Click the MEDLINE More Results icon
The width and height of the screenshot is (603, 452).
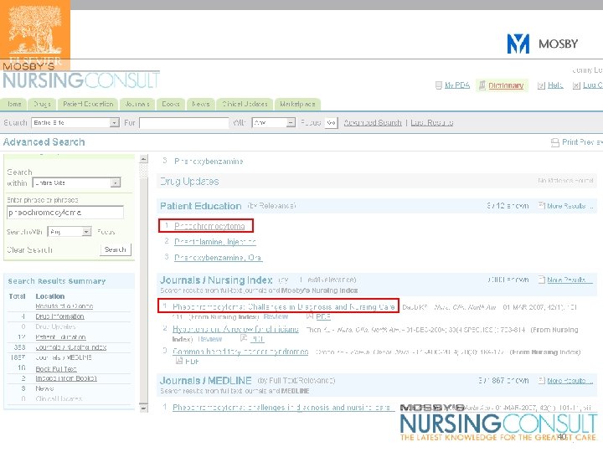(x=542, y=380)
